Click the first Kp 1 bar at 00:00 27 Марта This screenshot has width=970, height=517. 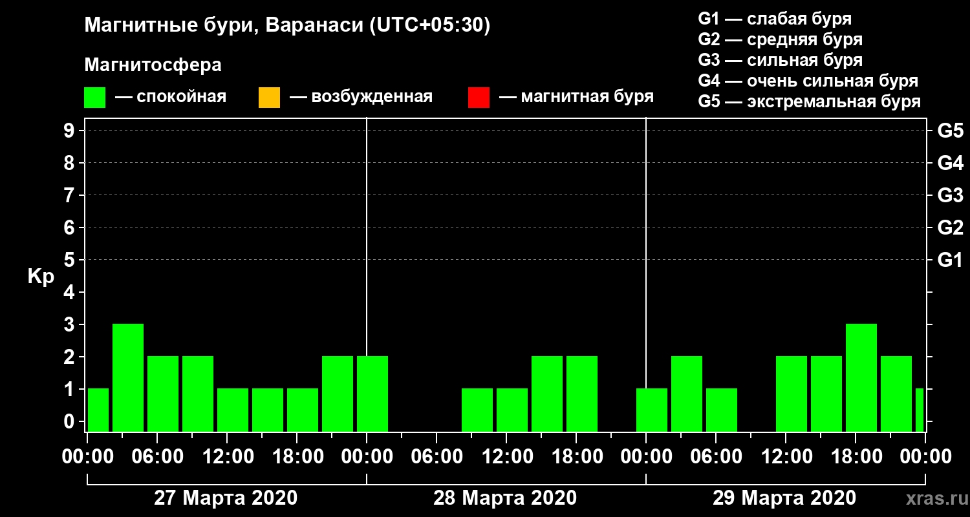tap(98, 410)
